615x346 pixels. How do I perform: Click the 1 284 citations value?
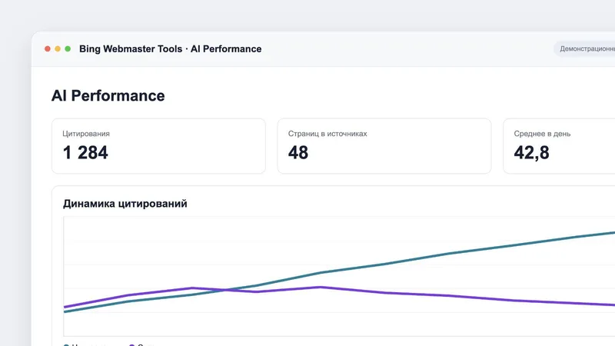point(85,152)
